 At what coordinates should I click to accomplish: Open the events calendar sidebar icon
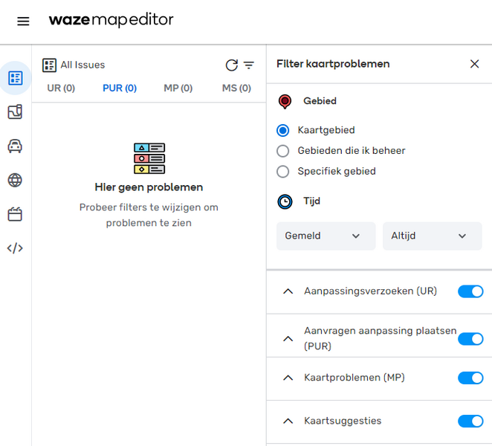coord(15,214)
